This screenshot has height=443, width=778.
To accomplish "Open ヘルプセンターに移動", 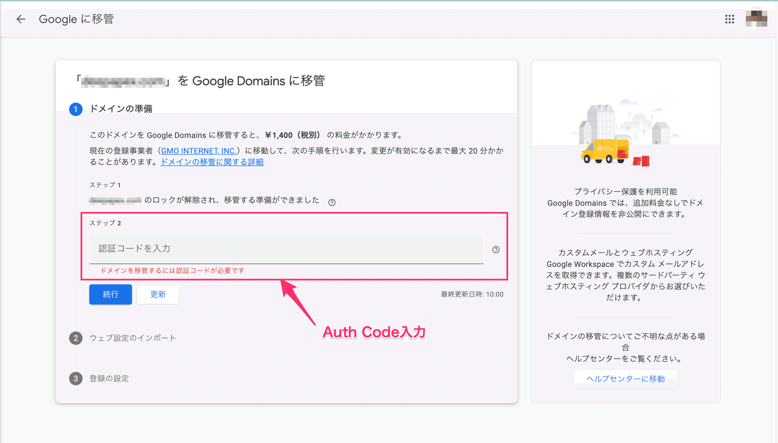I will click(625, 378).
